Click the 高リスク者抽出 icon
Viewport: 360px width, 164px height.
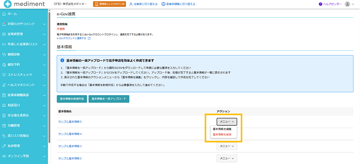[x=4, y=136]
